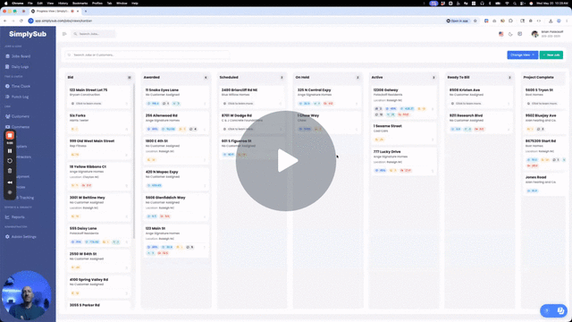Open the 8508 Kristen Ave card
The height and width of the screenshot is (322, 572).
[480, 97]
